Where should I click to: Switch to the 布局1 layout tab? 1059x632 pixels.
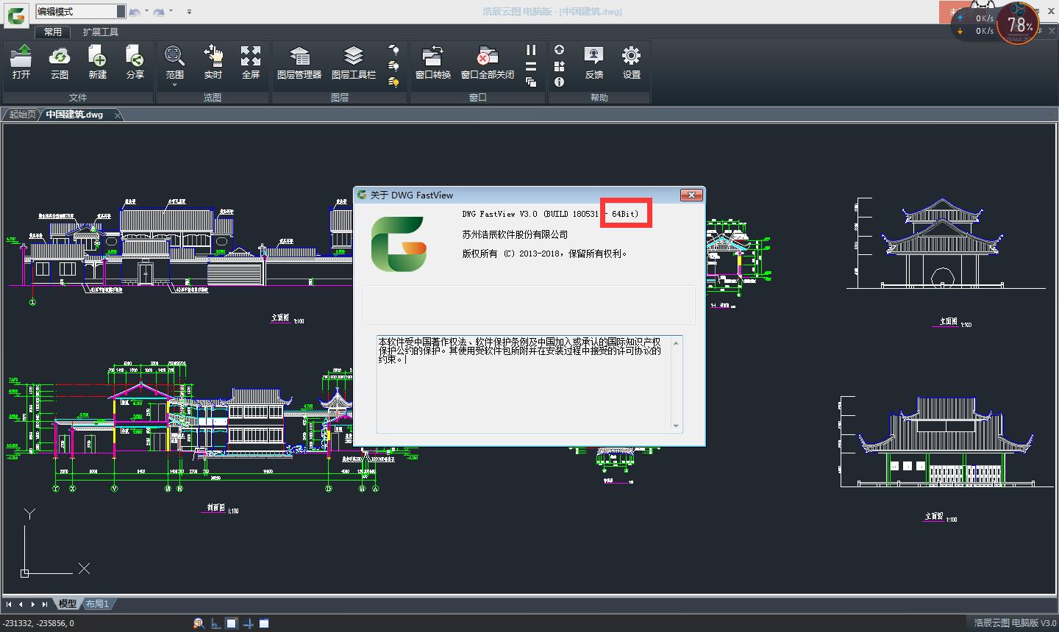(x=97, y=604)
